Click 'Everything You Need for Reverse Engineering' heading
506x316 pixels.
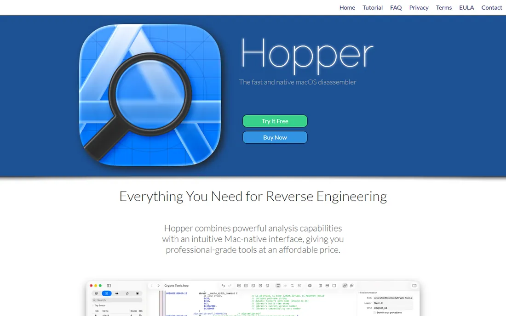pyautogui.click(x=253, y=196)
